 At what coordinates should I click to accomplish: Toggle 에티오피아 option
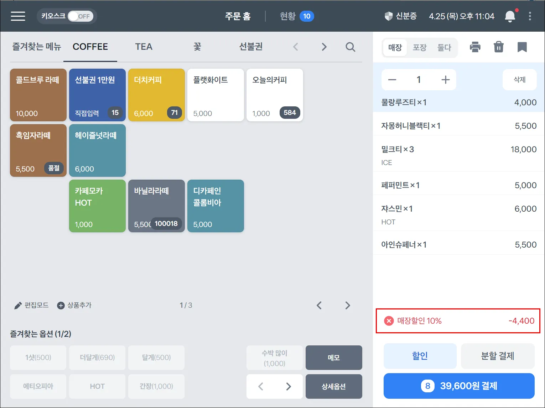pos(38,386)
